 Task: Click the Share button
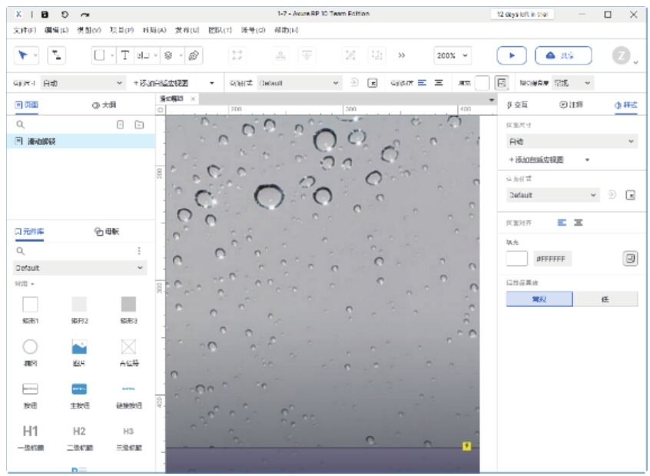point(563,55)
